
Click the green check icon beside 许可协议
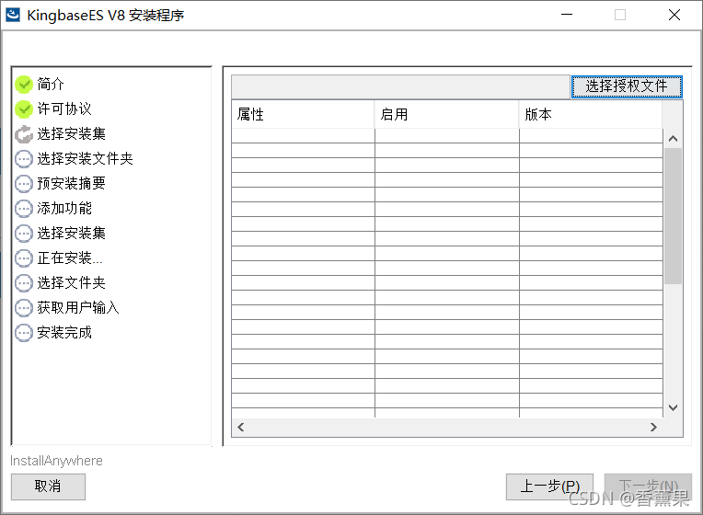24,109
